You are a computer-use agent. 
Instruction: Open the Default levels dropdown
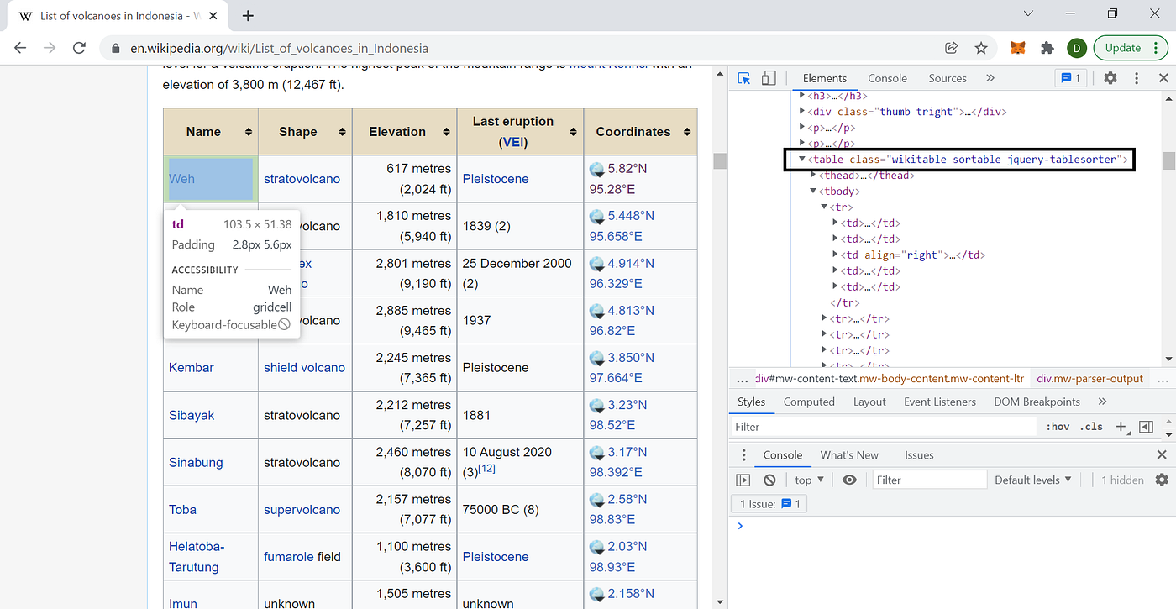coord(1032,479)
